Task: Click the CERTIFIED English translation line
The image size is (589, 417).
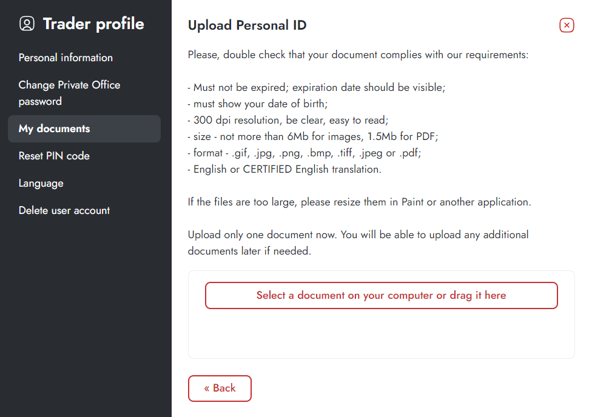Action: tap(284, 169)
